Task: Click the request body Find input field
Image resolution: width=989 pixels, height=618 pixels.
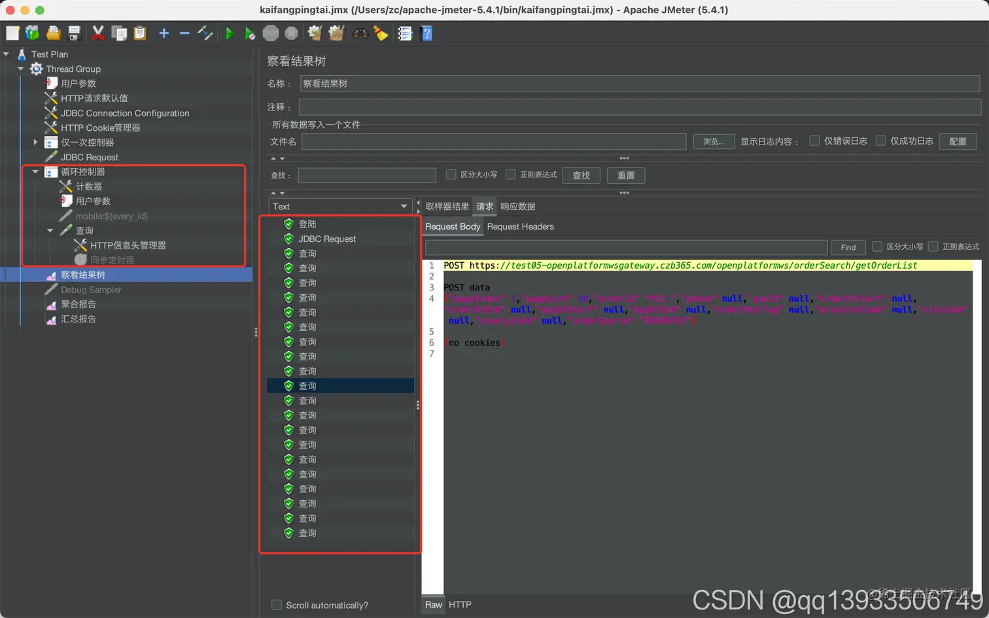Action: point(626,247)
